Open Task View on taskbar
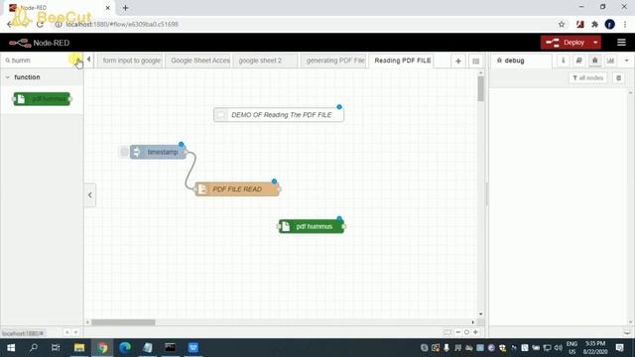 [56, 348]
